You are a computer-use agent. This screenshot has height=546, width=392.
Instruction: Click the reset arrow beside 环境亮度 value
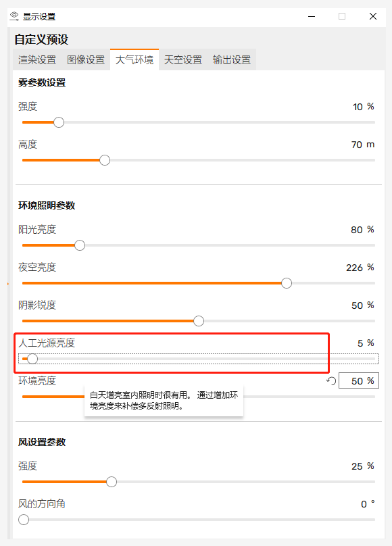click(x=331, y=381)
